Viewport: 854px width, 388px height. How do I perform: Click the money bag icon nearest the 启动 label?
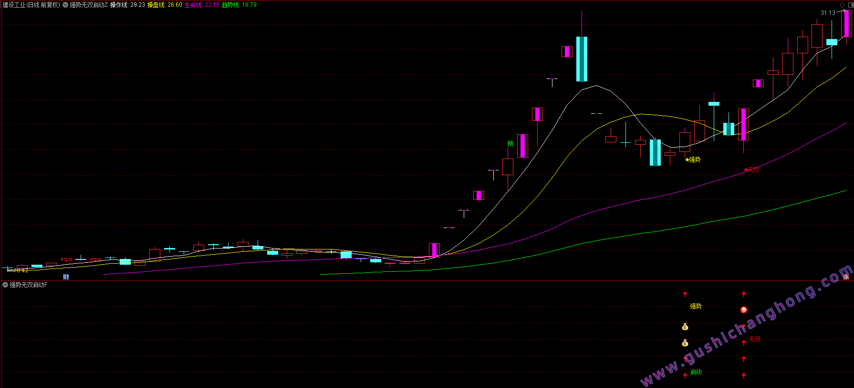(685, 343)
